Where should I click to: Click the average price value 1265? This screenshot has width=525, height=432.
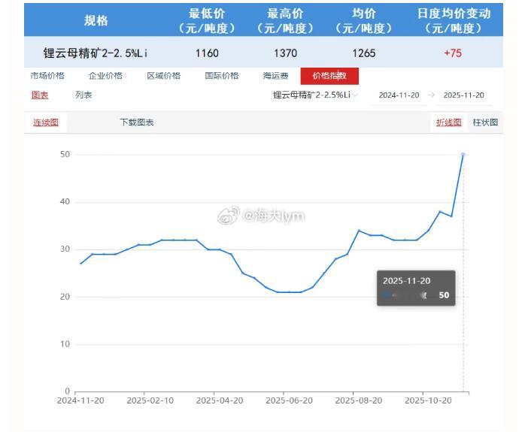click(363, 53)
